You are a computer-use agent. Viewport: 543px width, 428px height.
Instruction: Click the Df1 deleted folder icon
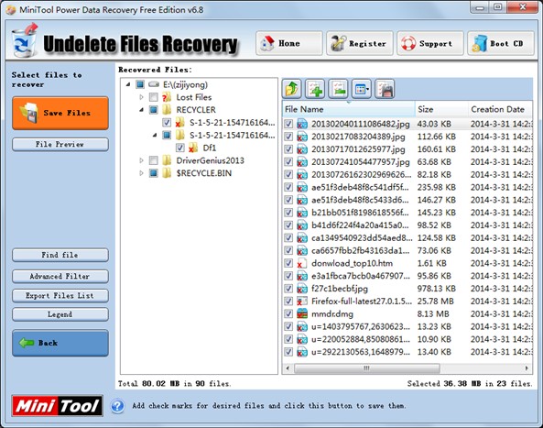pos(193,148)
